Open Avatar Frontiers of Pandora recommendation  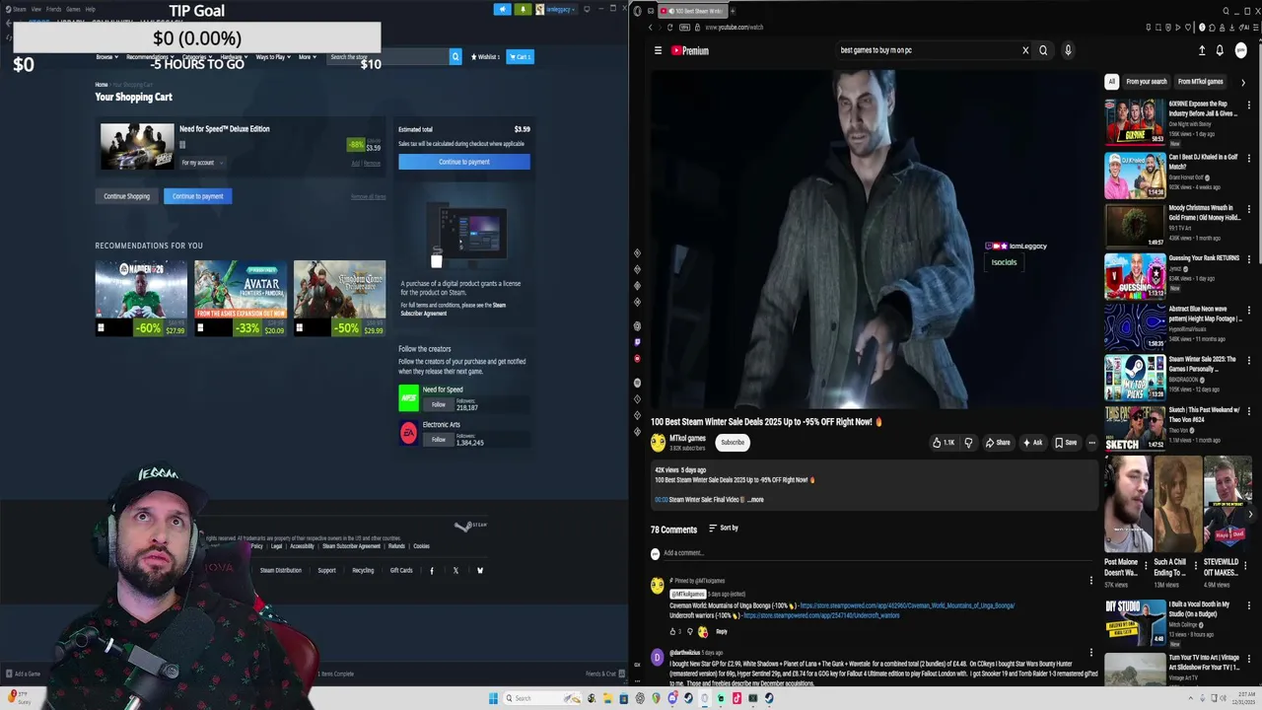(x=241, y=298)
